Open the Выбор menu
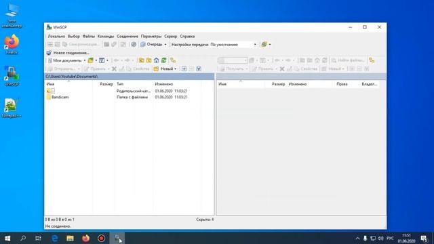This screenshot has width=434, height=244. tap(74, 36)
